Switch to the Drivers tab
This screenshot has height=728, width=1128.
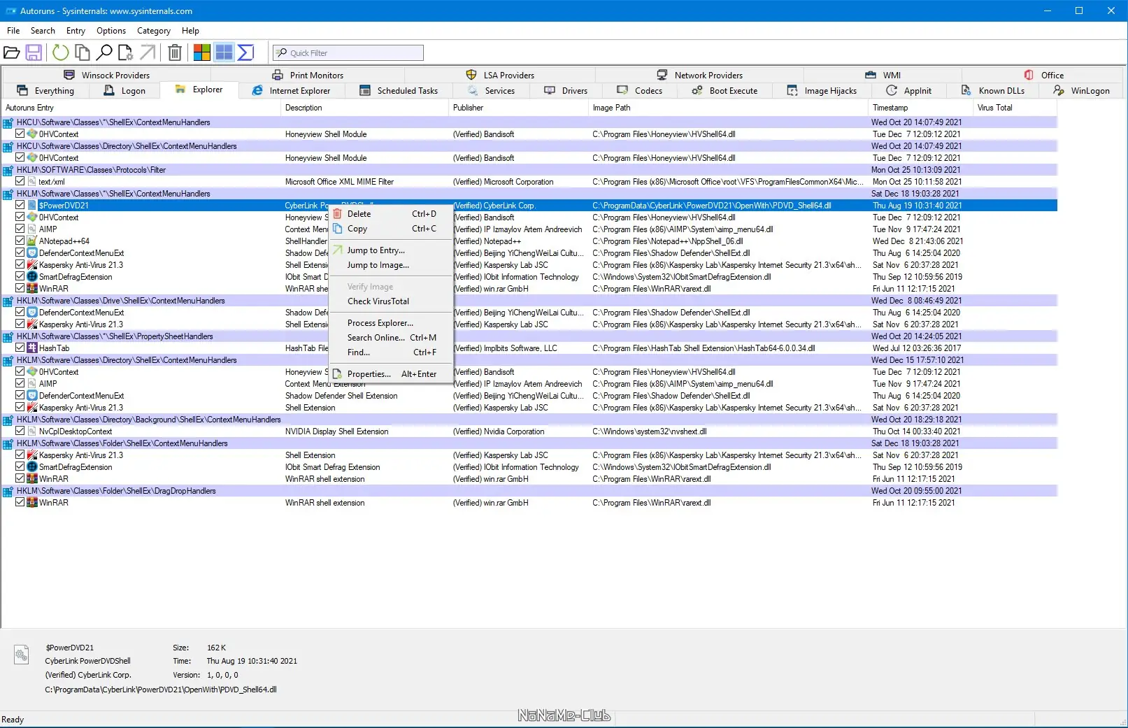[566, 91]
